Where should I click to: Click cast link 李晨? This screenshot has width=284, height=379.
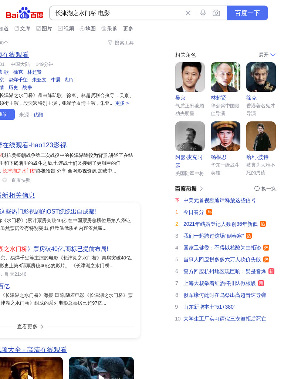pos(55,80)
